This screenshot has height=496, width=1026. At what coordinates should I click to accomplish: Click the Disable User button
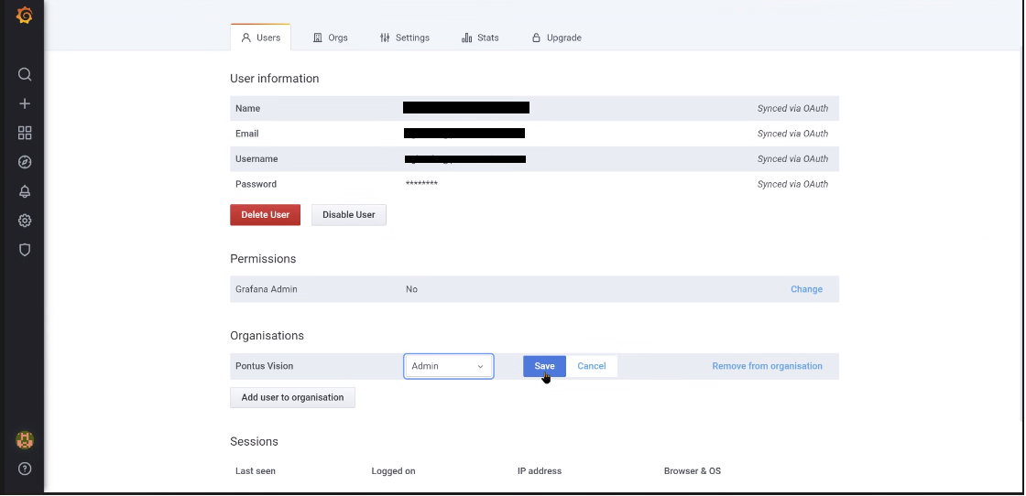(x=349, y=215)
